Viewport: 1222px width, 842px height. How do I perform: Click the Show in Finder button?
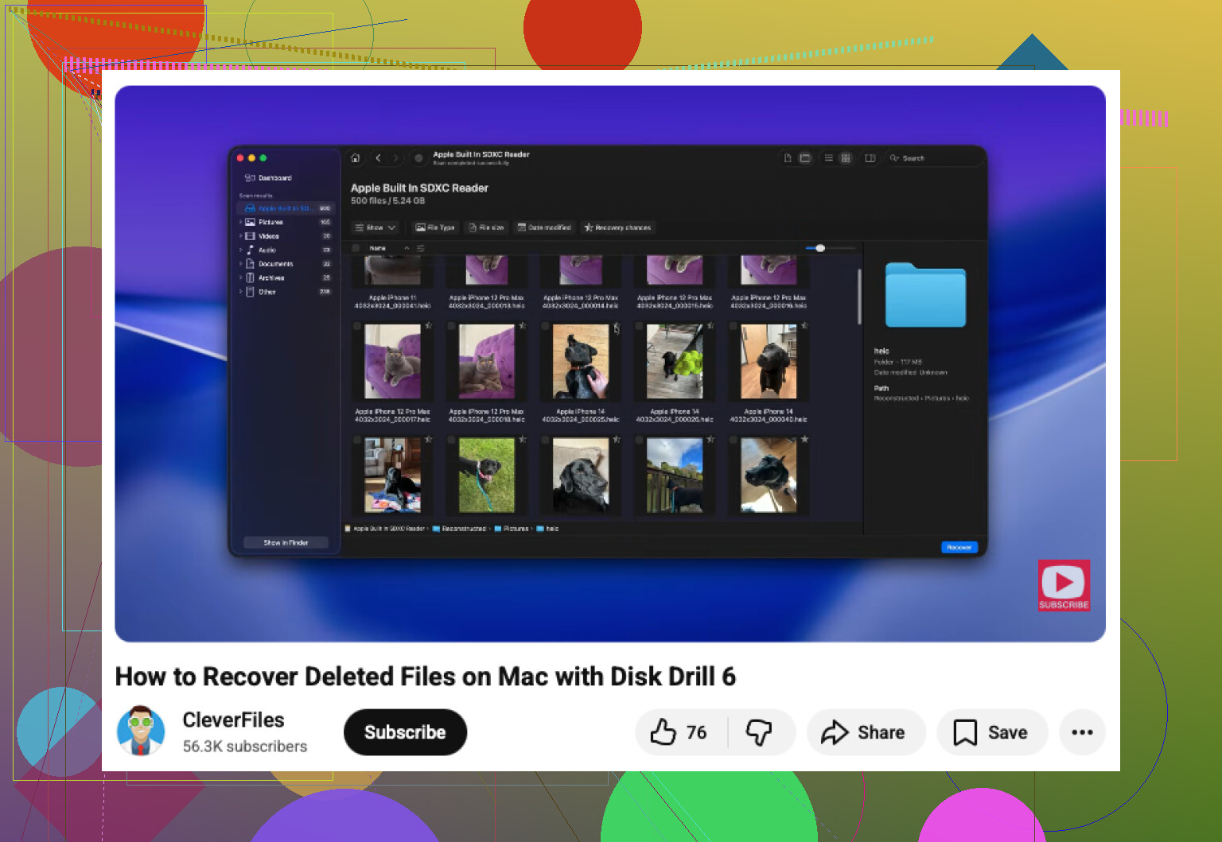pos(286,542)
